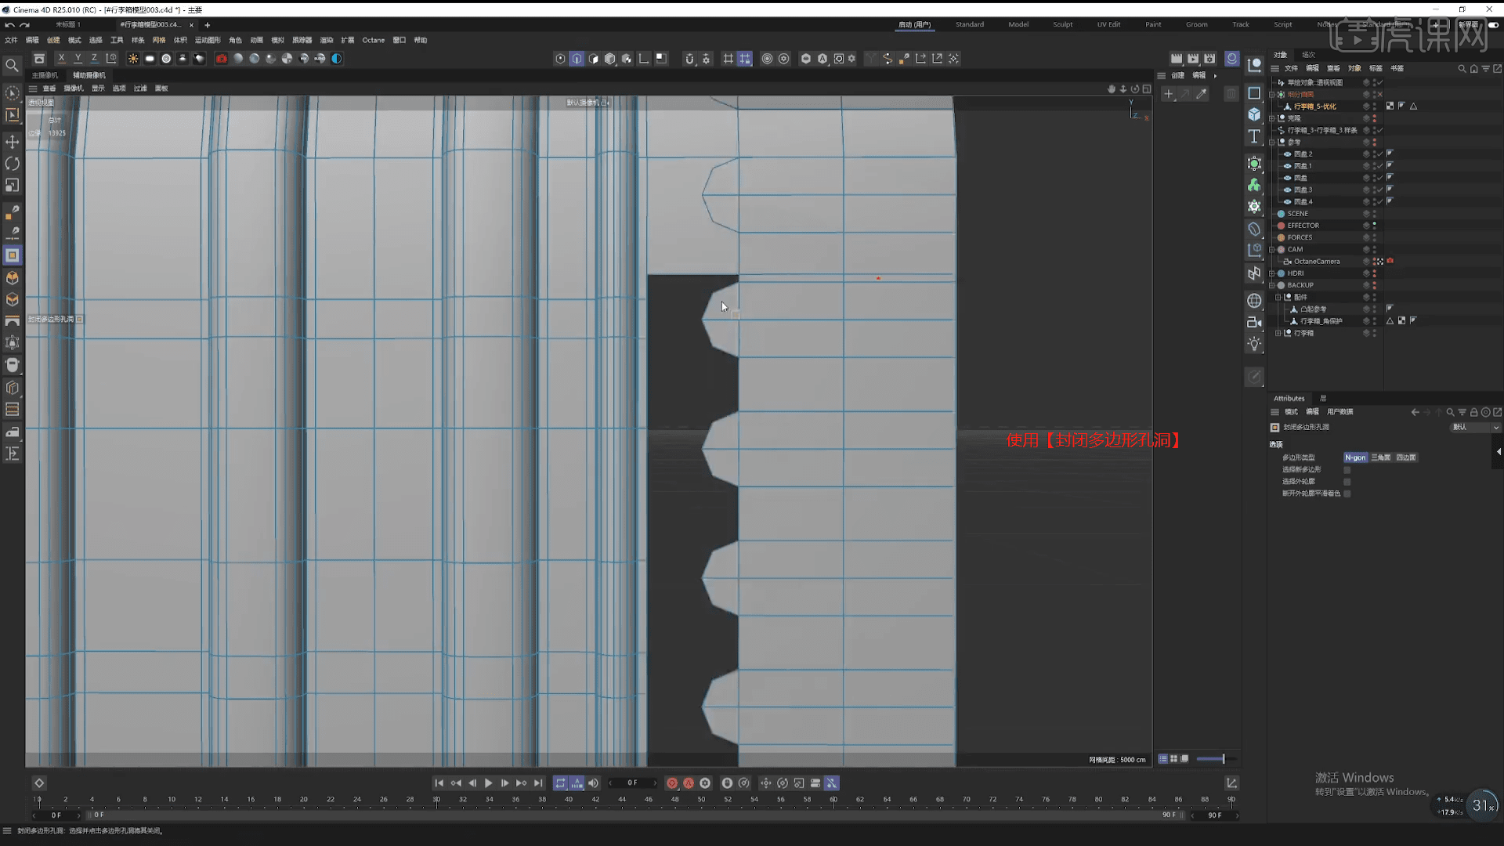
Task: Toggle X axis lock
Action: (61, 59)
